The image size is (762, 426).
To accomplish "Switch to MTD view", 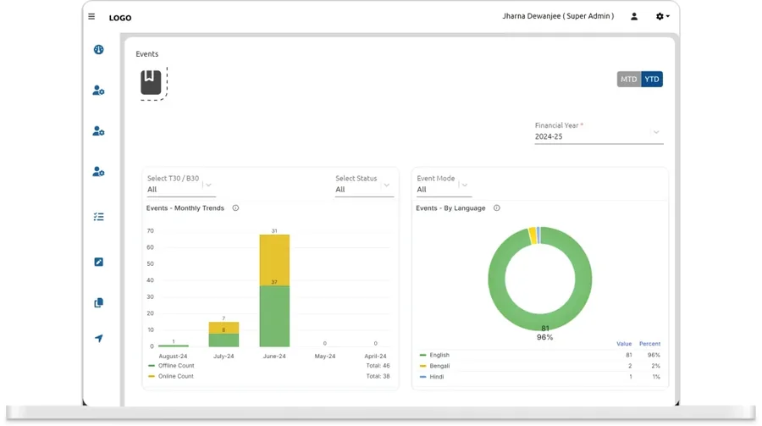I will (x=629, y=80).
